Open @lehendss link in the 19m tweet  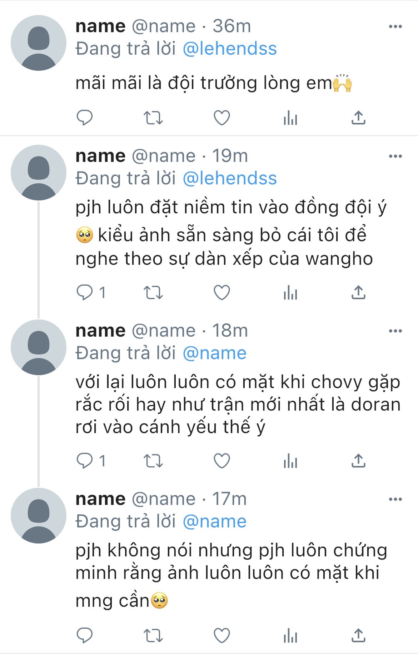(230, 178)
